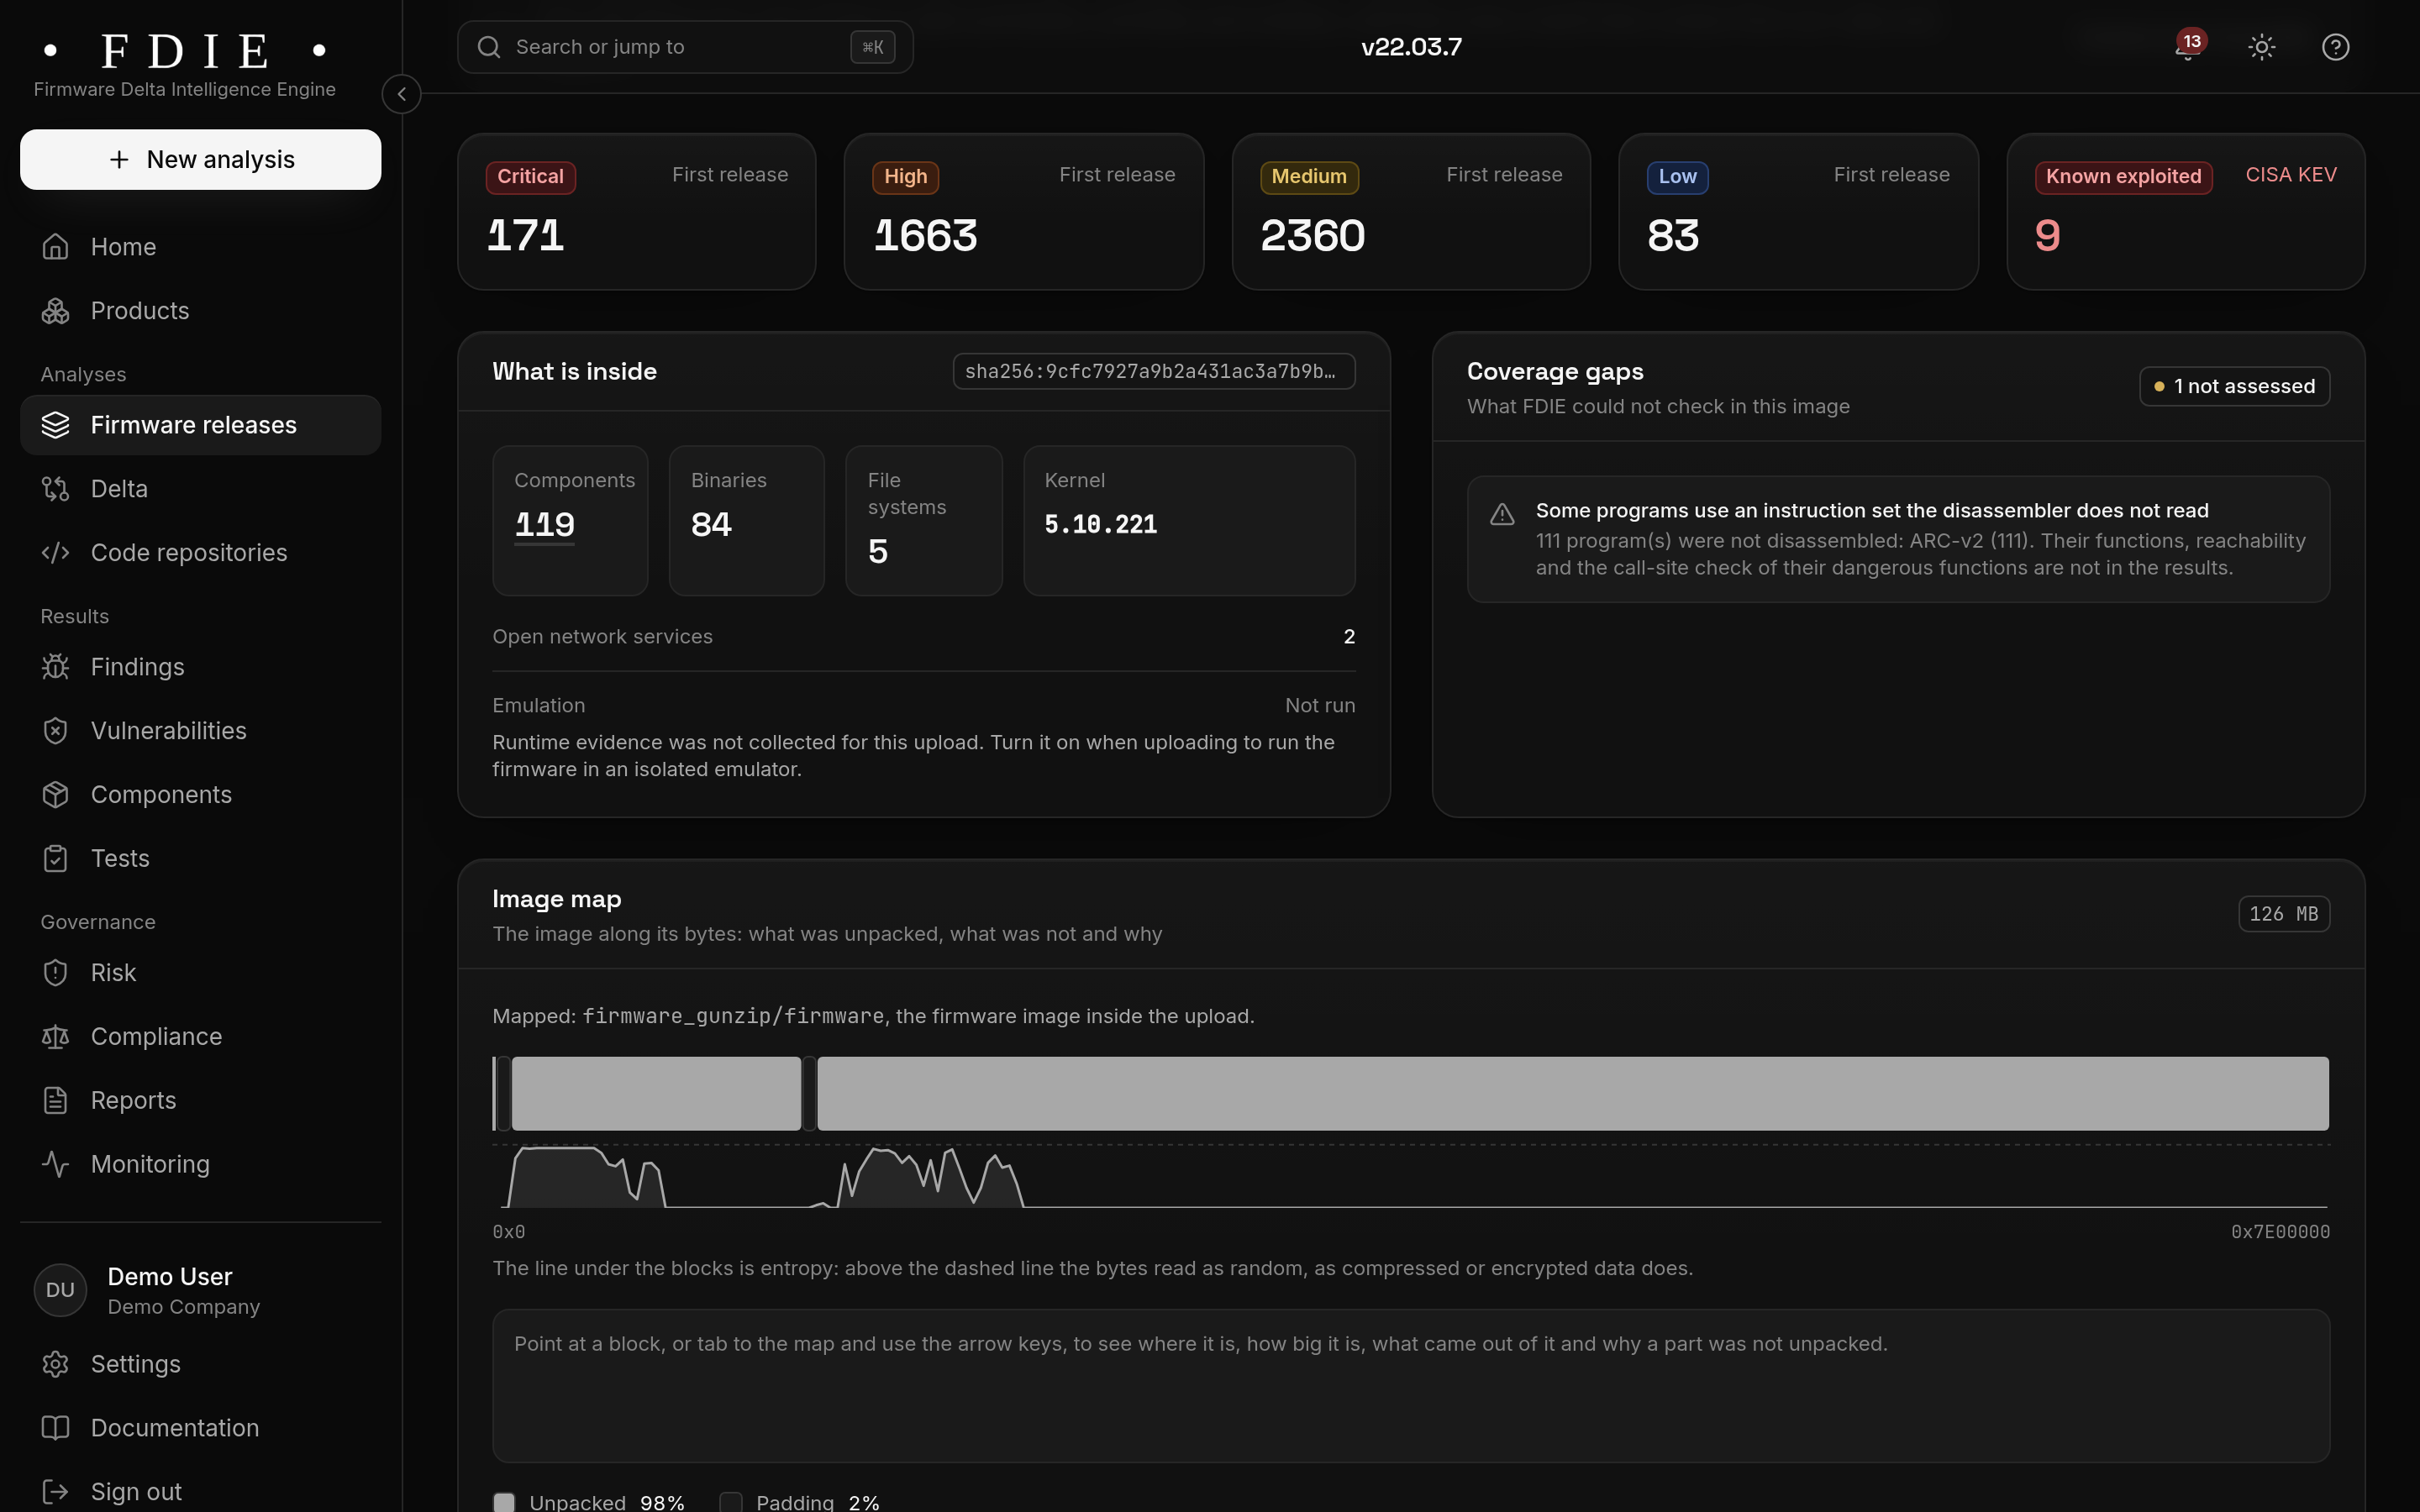The width and height of the screenshot is (2420, 1512).
Task: Toggle the light/dark theme sun icon
Action: (x=2262, y=47)
